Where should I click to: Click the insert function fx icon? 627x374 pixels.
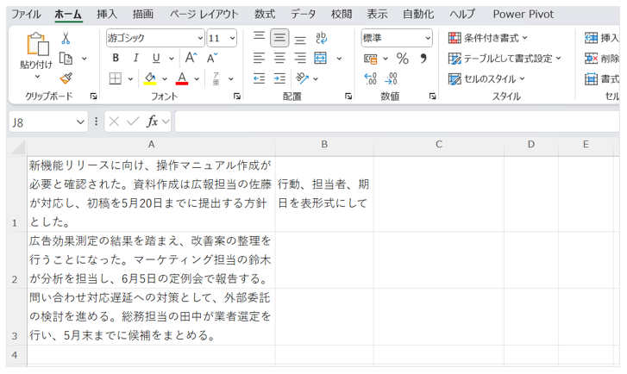click(x=153, y=122)
